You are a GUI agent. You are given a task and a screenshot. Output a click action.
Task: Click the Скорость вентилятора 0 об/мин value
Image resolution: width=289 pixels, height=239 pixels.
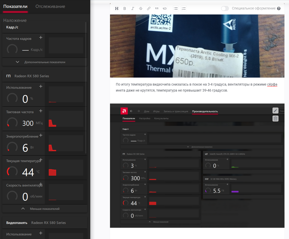pyautogui.click(x=25, y=197)
